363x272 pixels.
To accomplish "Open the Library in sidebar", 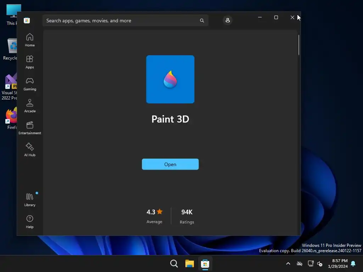I will (x=30, y=200).
